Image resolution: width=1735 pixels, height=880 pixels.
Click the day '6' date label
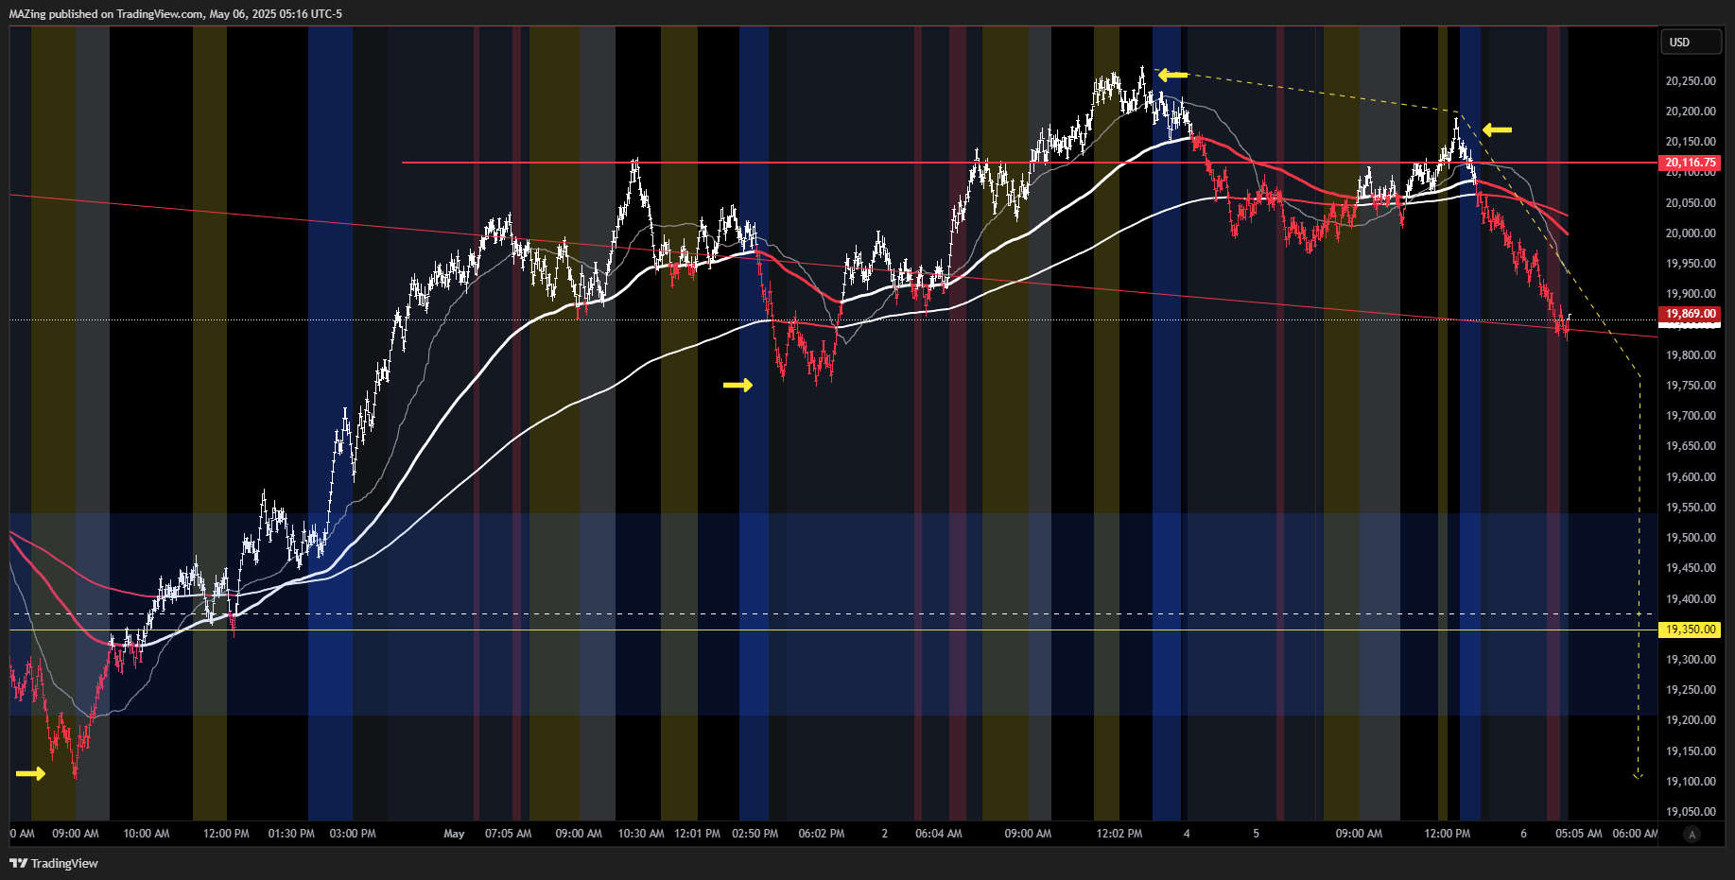1523,834
